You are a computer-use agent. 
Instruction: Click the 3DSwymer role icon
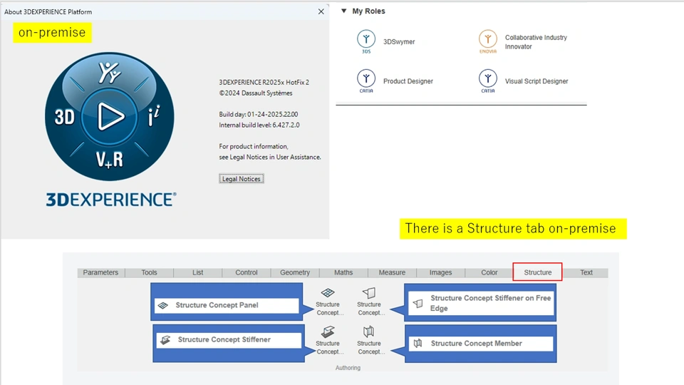366,41
